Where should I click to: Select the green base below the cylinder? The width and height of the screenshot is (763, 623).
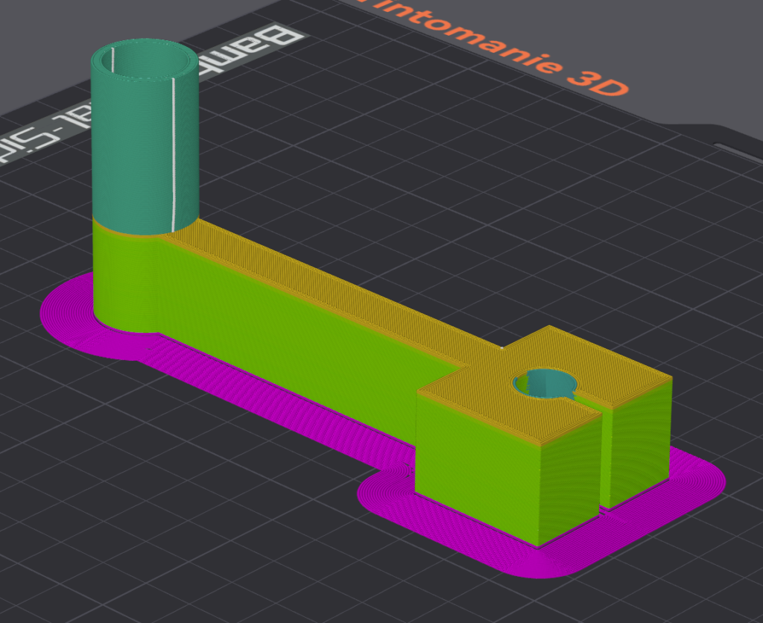pos(123,276)
